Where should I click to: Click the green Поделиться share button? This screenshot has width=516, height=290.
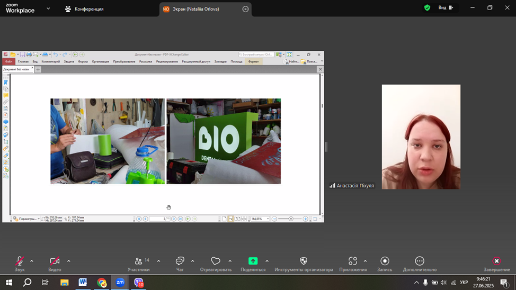coord(253,264)
